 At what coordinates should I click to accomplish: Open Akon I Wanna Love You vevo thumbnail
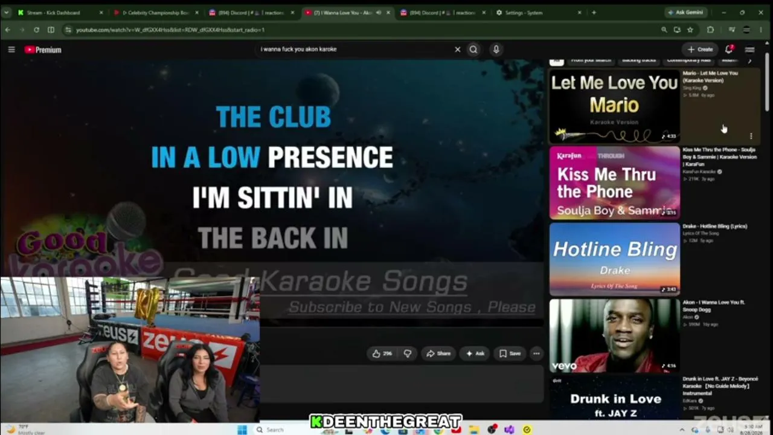point(614,335)
